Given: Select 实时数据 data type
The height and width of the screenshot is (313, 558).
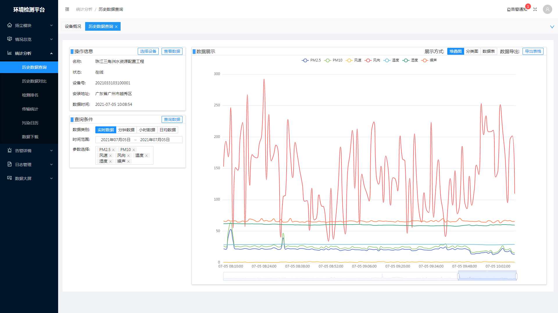Looking at the screenshot, I should pyautogui.click(x=106, y=130).
